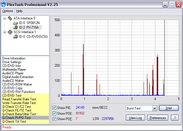
Task: Select Q-Check Beta/Jitter Test
Action: (x=25, y=114)
